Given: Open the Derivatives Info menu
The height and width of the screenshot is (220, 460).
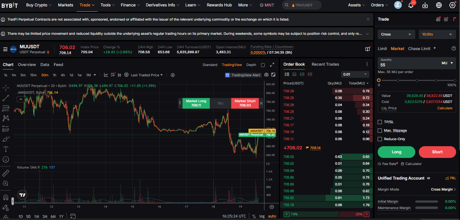Looking at the screenshot, I should 163,5.
